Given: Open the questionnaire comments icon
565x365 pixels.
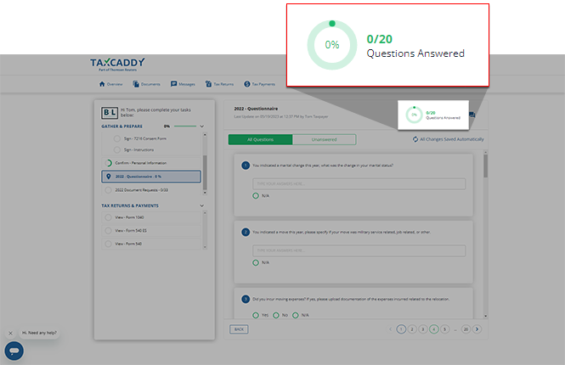Looking at the screenshot, I should coord(472,115).
